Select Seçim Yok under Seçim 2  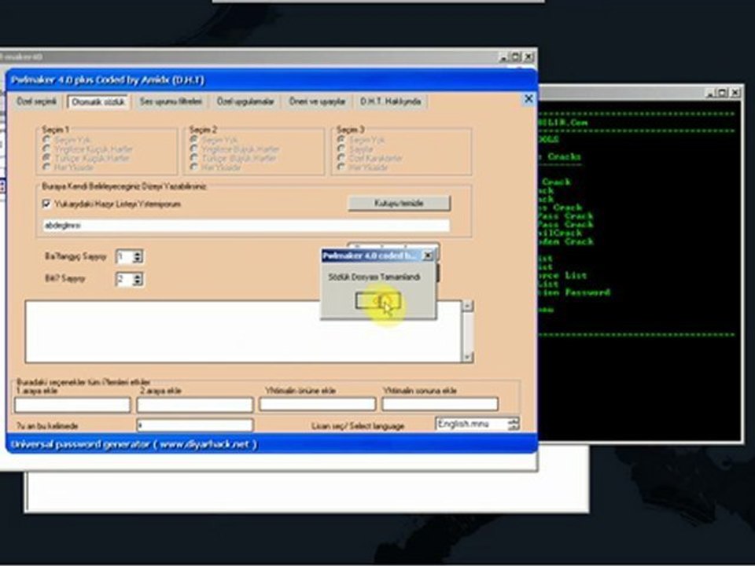(194, 139)
